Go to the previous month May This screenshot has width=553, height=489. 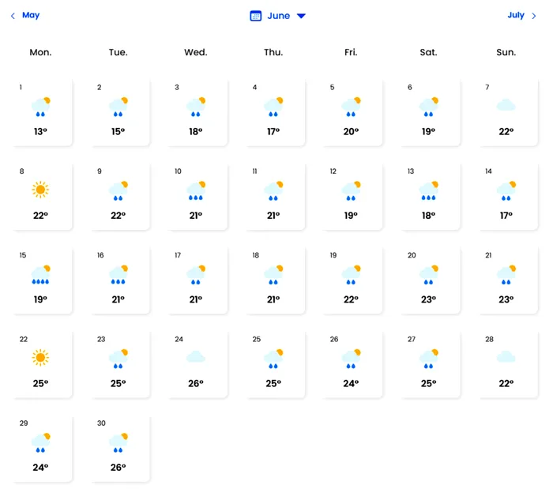tap(31, 15)
